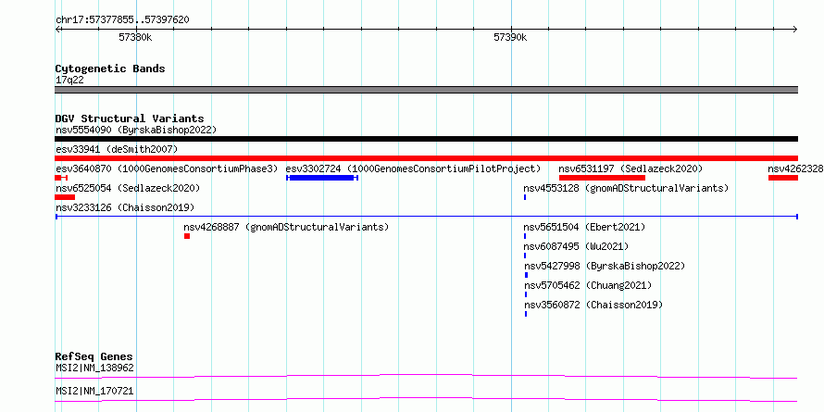Click the nsv4262328 label at right edge

pos(795,169)
